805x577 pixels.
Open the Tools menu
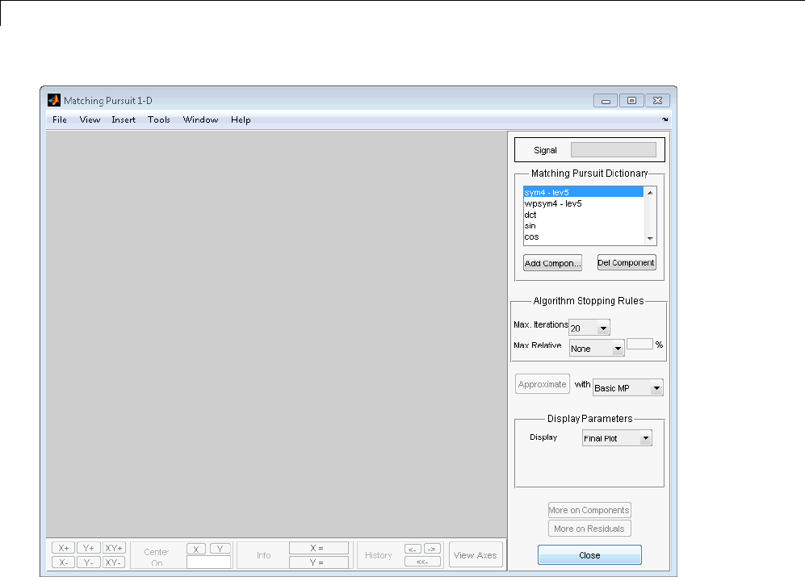(158, 119)
